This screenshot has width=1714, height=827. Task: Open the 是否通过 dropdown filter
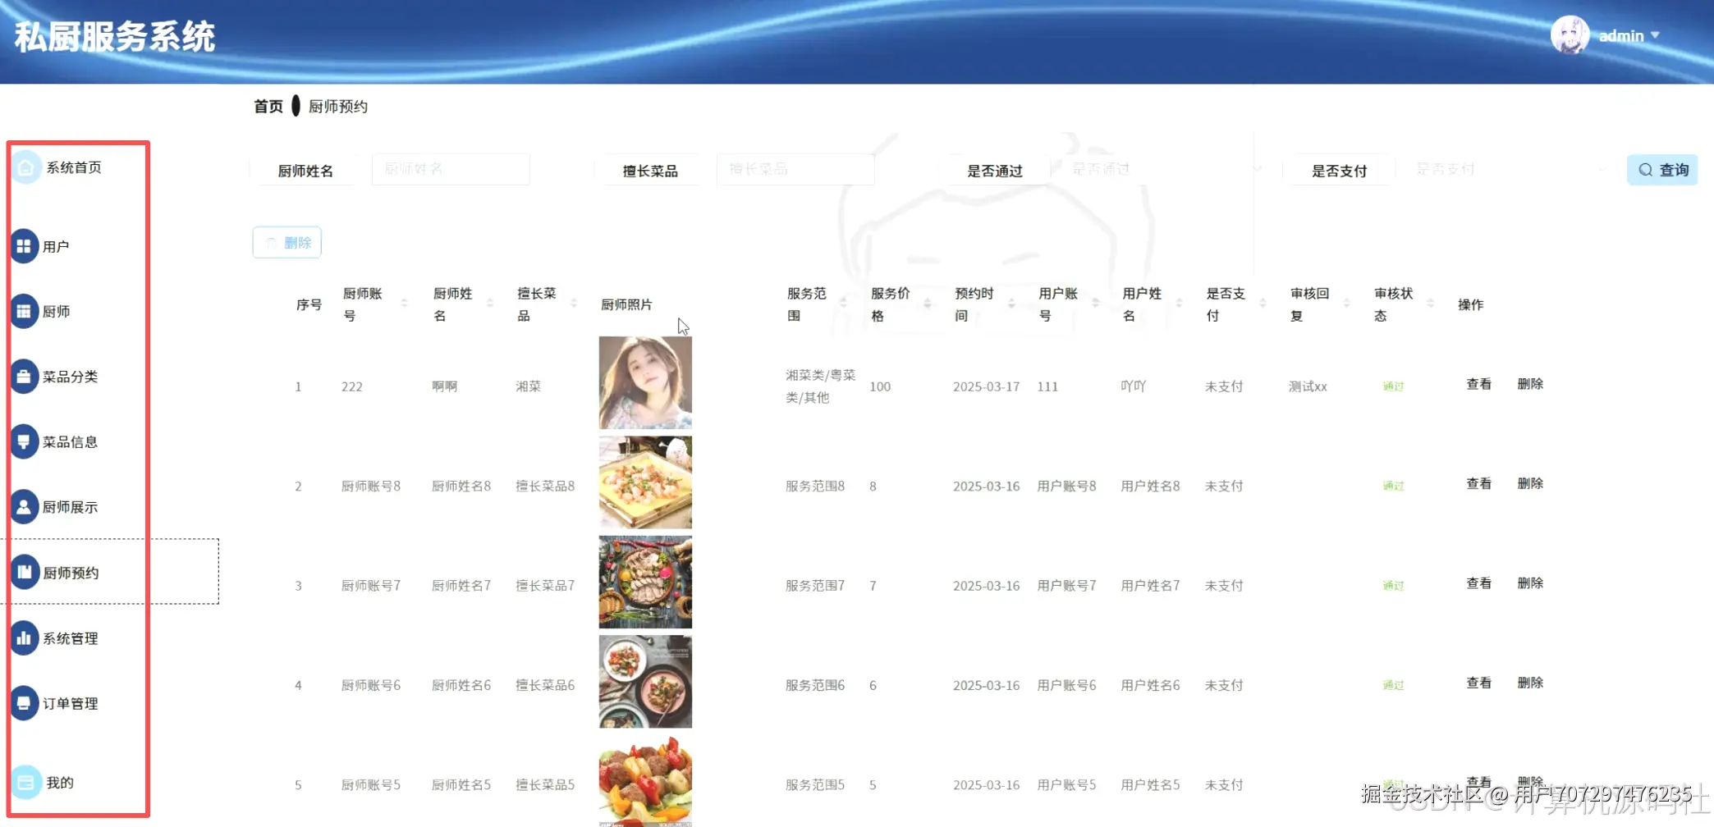tap(1162, 169)
